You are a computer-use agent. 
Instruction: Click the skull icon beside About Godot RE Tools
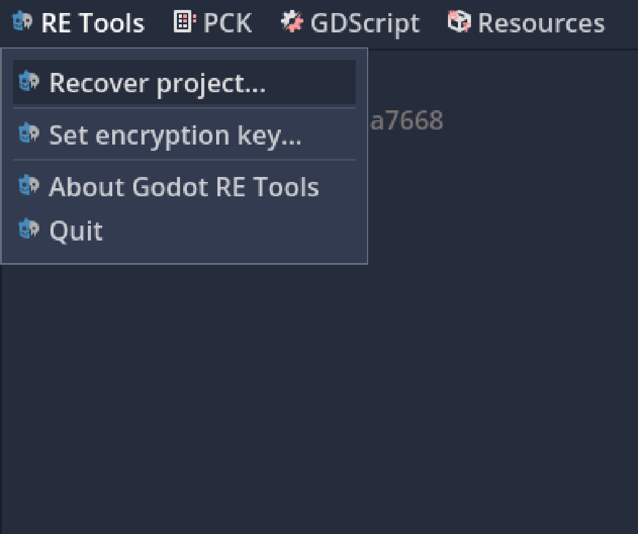29,186
